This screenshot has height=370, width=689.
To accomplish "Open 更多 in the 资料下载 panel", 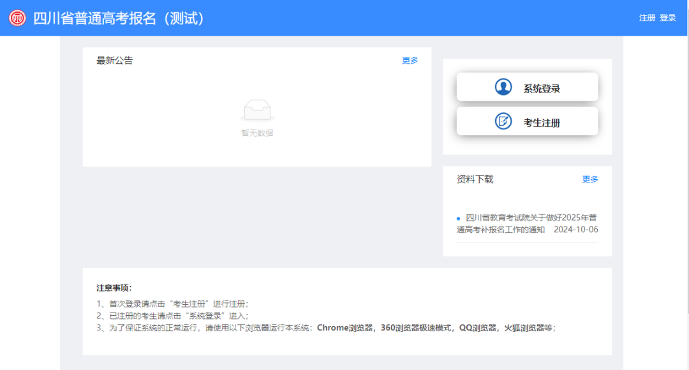I will (591, 179).
